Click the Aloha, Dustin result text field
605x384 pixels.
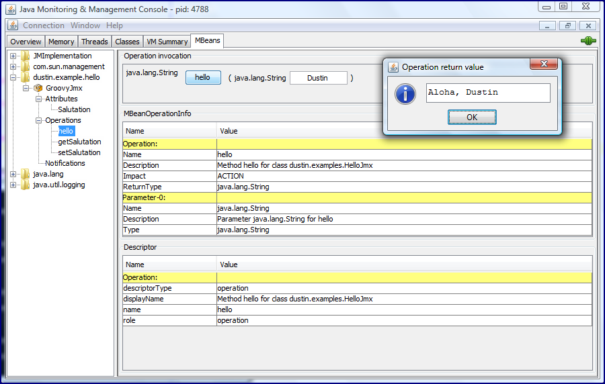[488, 93]
